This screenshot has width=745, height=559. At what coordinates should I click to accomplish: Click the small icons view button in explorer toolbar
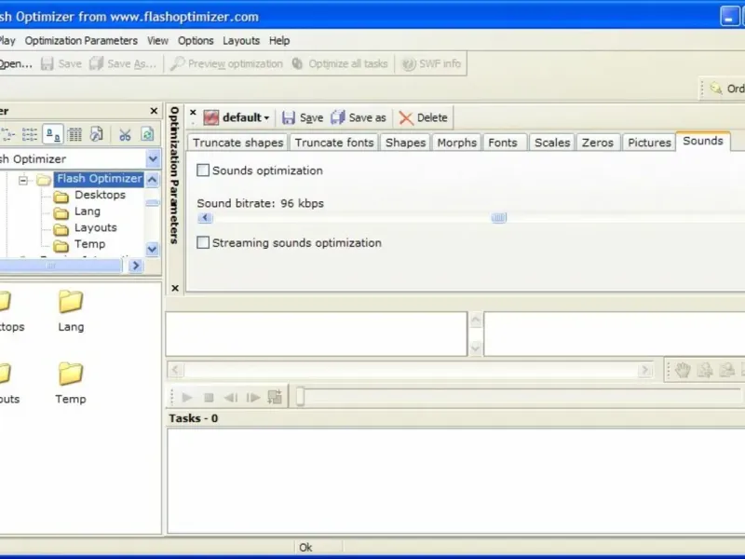[x=8, y=134]
